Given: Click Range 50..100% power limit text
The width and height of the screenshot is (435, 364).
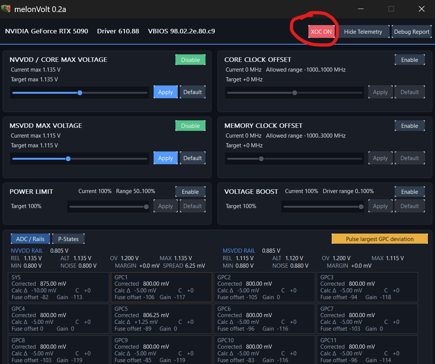Looking at the screenshot, I should (x=135, y=191).
